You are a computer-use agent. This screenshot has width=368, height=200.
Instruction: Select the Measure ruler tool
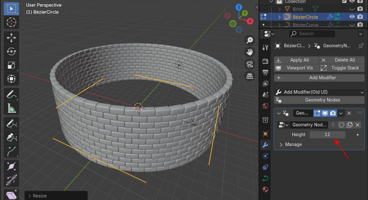coord(11,108)
